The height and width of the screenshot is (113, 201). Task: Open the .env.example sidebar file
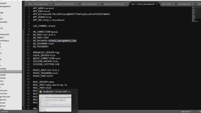tap(3, 75)
